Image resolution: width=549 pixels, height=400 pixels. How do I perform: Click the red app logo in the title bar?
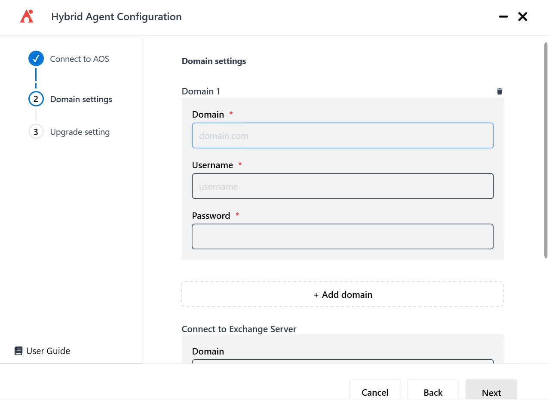[x=27, y=17]
